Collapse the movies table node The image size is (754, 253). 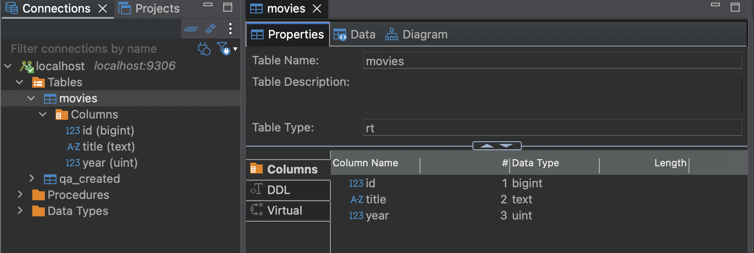pos(31,98)
